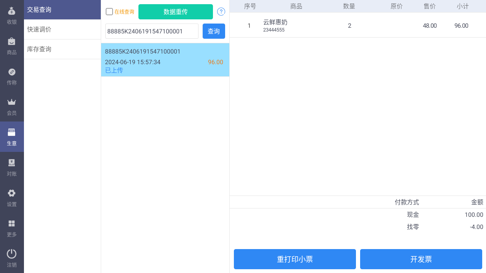Click 开发票 to issue an invoice
Viewport: 486px width, 273px height.
click(421, 259)
